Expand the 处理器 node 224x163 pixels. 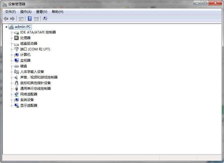tap(12, 38)
